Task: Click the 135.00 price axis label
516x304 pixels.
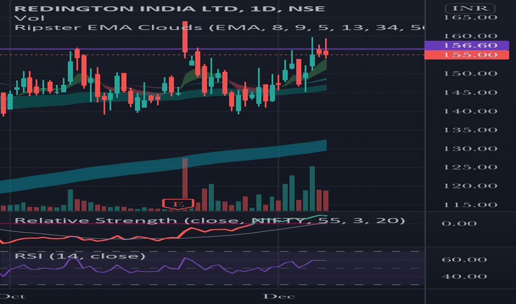Action: point(470,130)
